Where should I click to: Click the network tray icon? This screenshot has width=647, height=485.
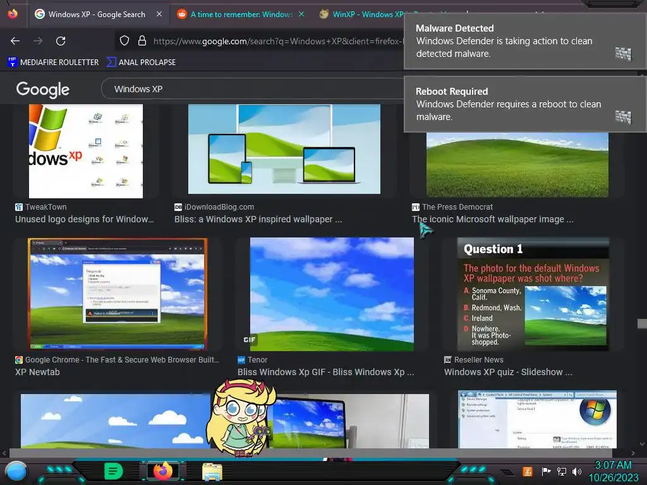pyautogui.click(x=561, y=471)
